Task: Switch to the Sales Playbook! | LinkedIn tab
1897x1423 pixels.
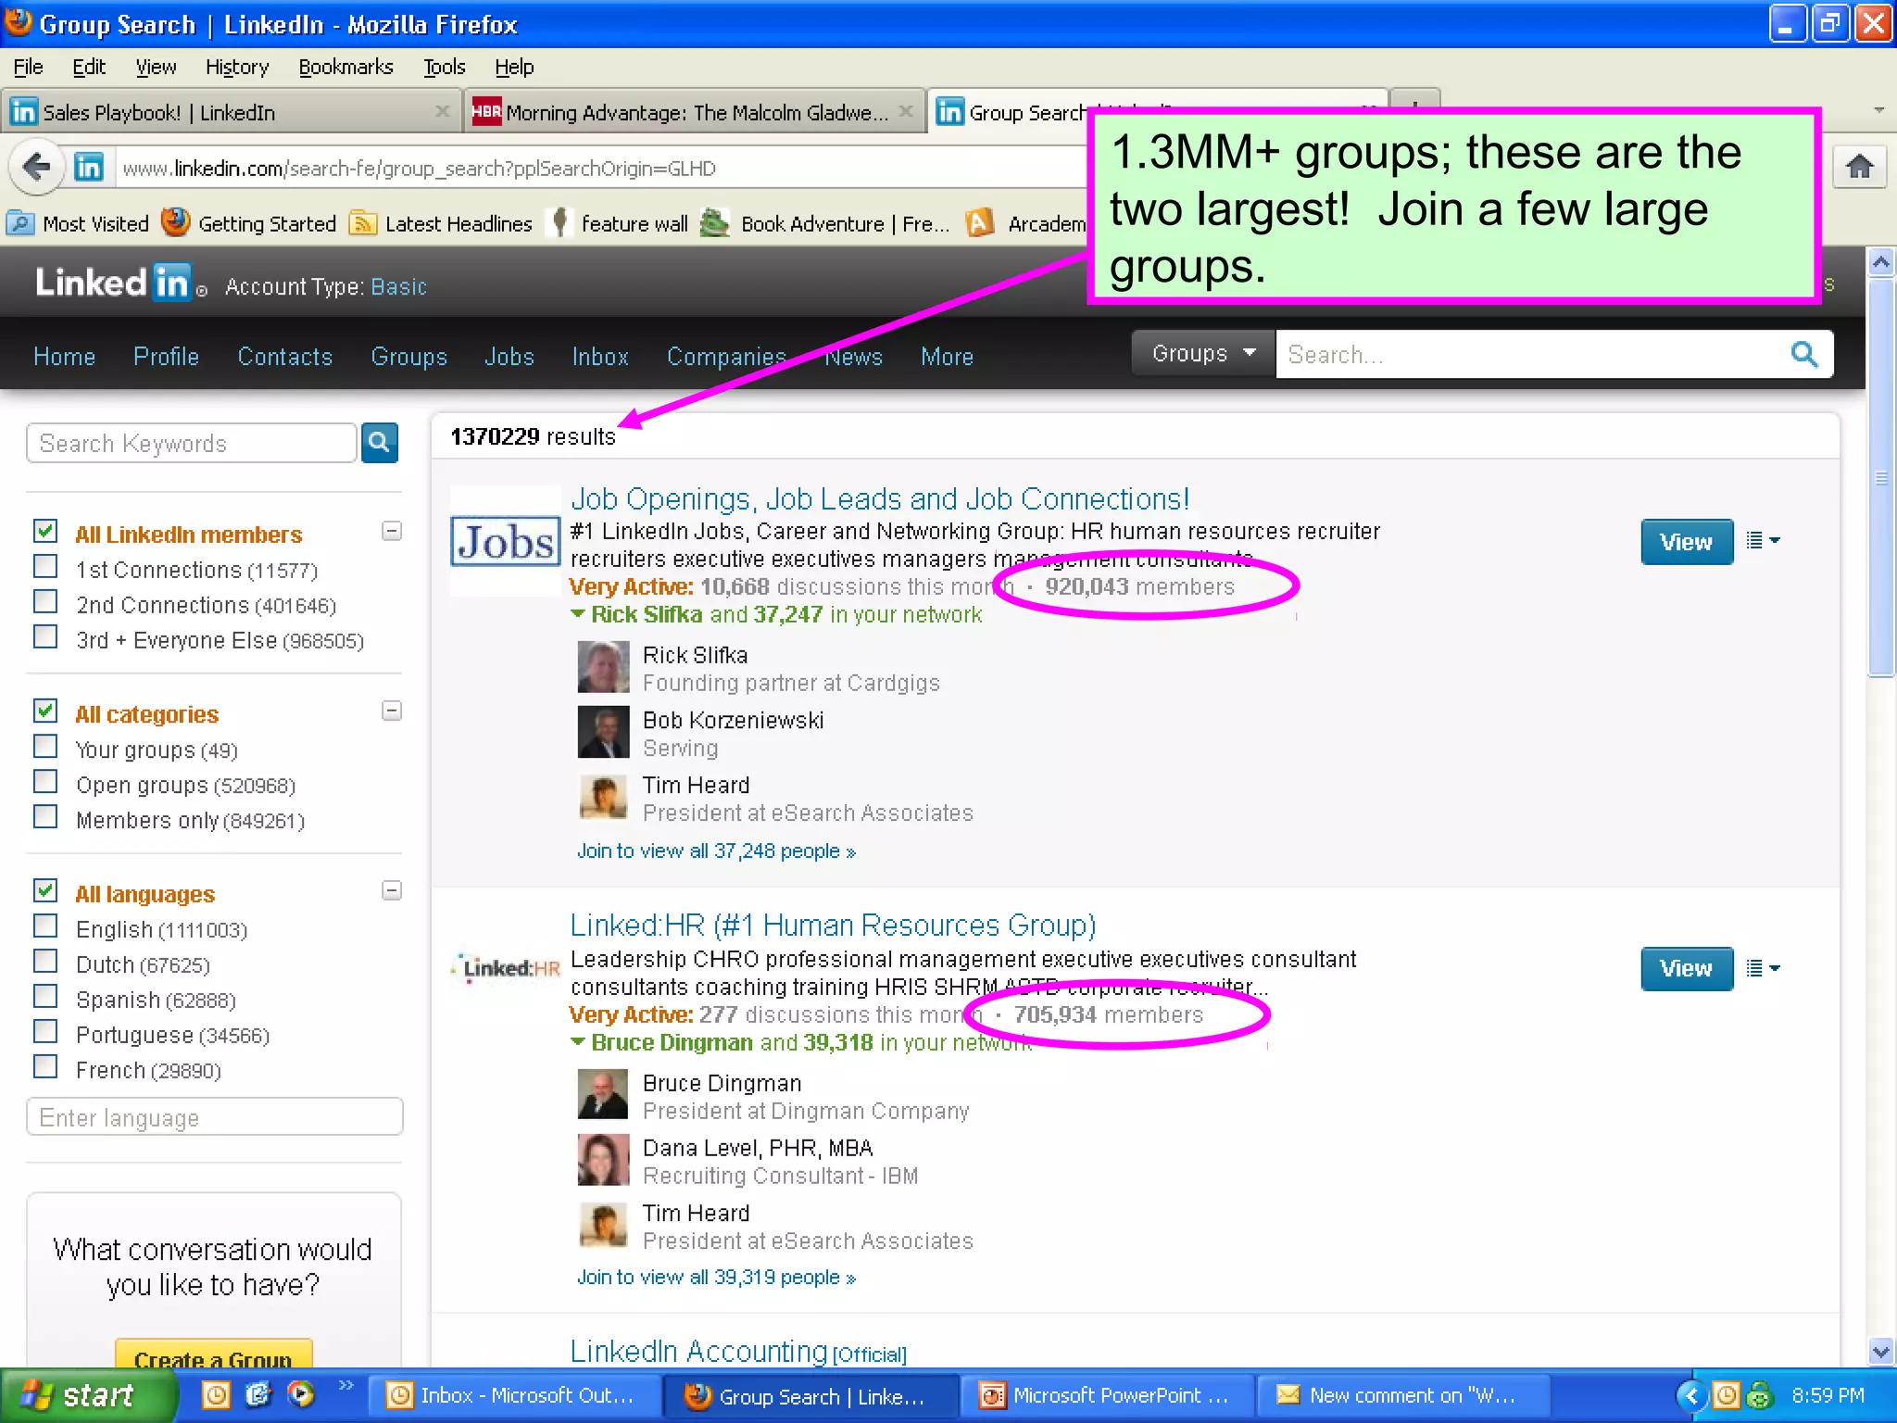Action: click(x=230, y=112)
